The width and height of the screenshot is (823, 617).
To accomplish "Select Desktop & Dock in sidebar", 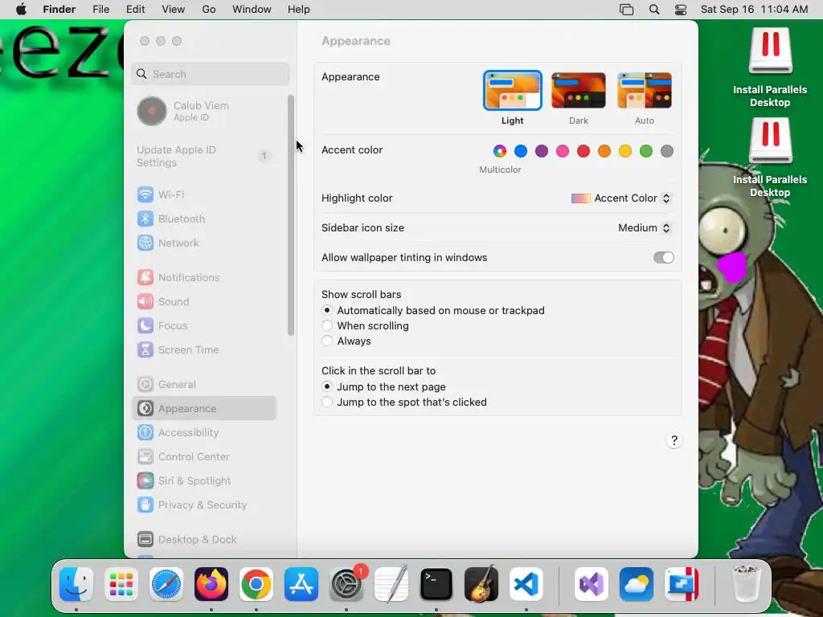I will tap(203, 539).
